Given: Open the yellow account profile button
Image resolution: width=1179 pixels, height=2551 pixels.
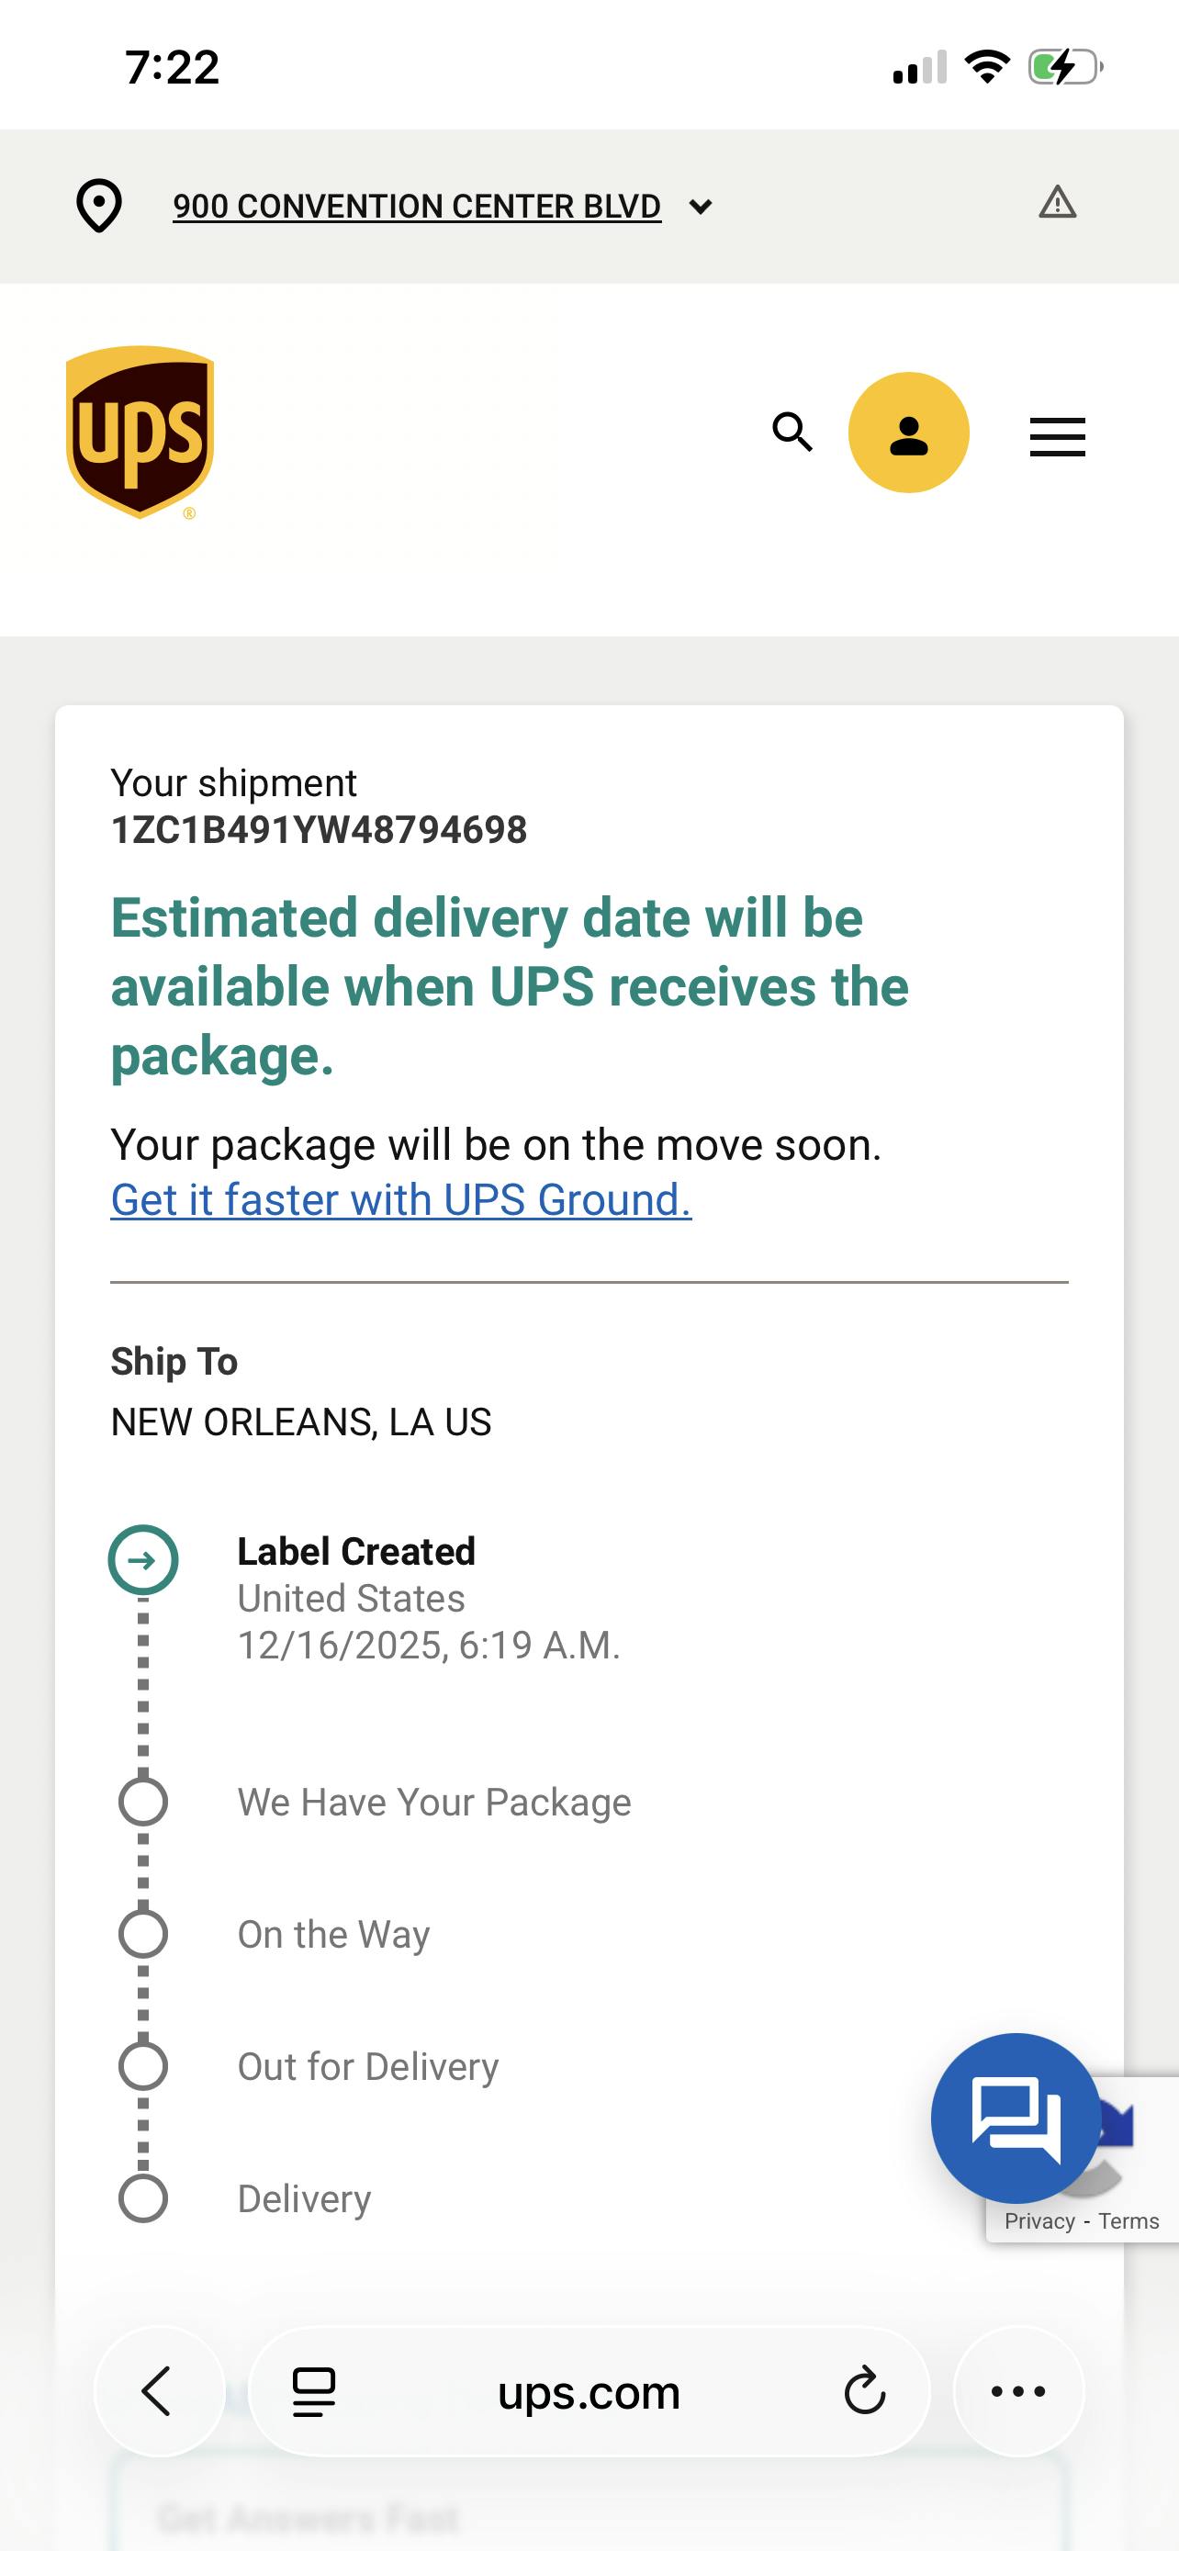Looking at the screenshot, I should point(908,433).
